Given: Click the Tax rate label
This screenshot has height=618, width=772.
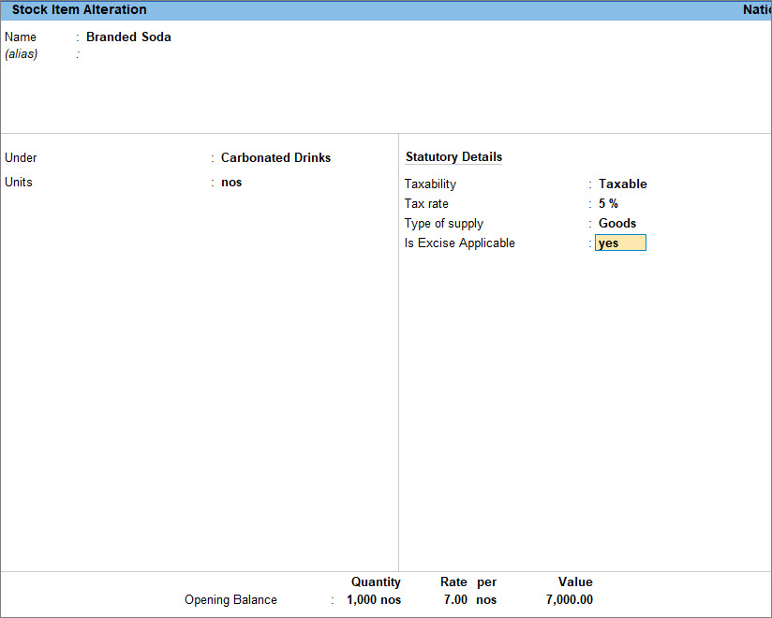Looking at the screenshot, I should point(426,203).
